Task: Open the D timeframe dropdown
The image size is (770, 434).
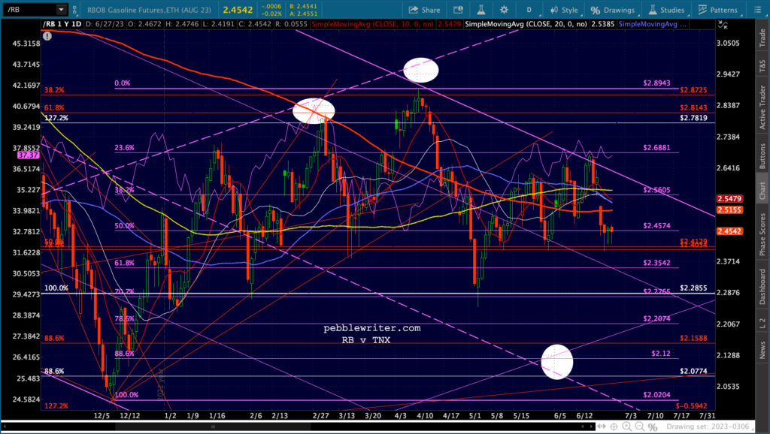Action: [x=530, y=10]
